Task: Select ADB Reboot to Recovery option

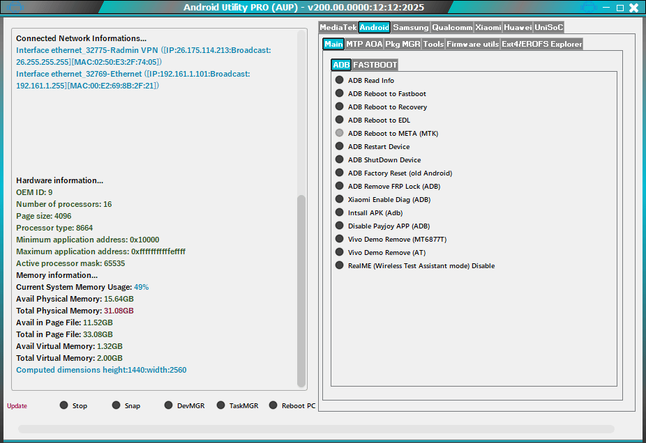Action: 381,107
